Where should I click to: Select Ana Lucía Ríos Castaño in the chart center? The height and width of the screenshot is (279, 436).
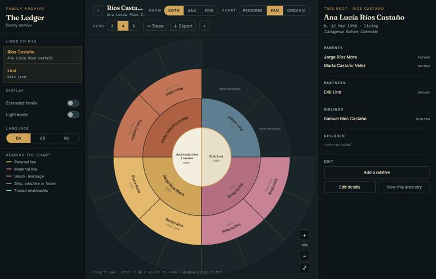point(187,157)
